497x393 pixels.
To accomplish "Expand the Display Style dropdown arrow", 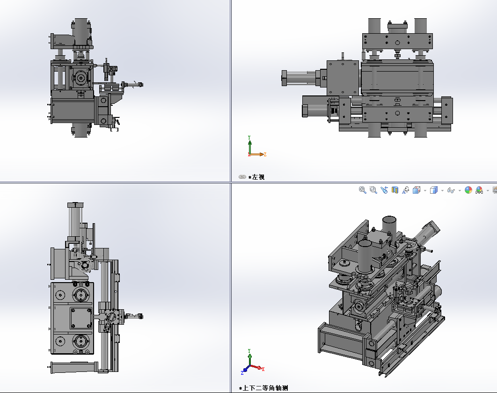I will pos(442,190).
